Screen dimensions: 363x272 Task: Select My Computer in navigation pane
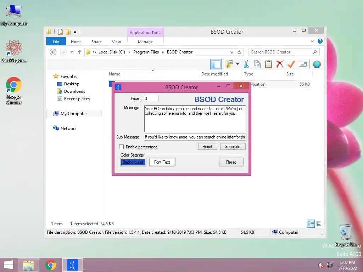pyautogui.click(x=74, y=114)
